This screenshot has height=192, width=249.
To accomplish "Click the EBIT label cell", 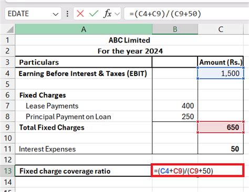I will click(x=84, y=73).
